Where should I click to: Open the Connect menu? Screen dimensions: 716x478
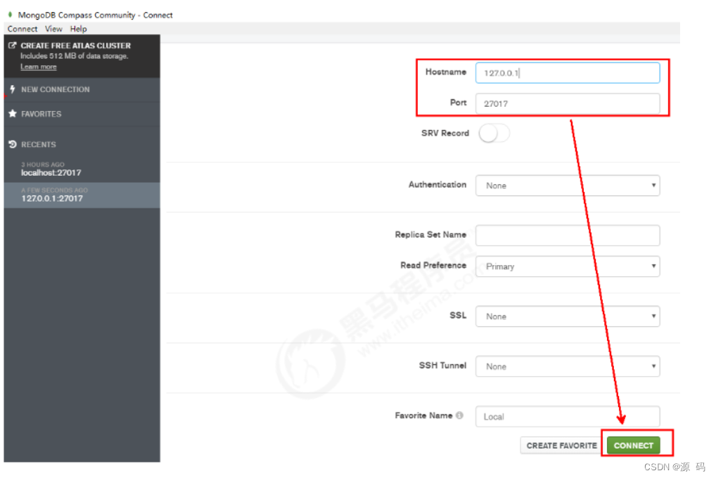coord(23,29)
